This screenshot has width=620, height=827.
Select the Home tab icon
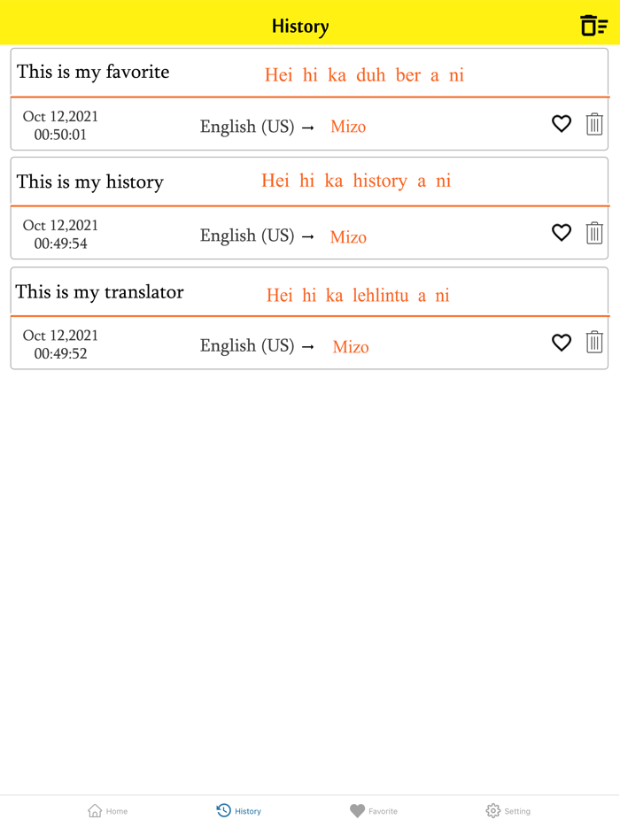click(x=94, y=810)
